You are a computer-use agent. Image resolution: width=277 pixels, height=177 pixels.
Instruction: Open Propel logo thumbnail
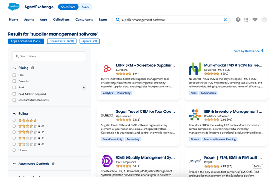[195, 161]
